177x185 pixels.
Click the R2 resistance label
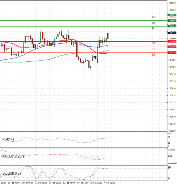coord(154,23)
